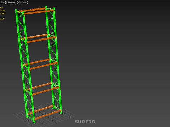This screenshot has height=127, width=170.
Task: Open the Perspective view label menu
Action: [x=3, y=2]
